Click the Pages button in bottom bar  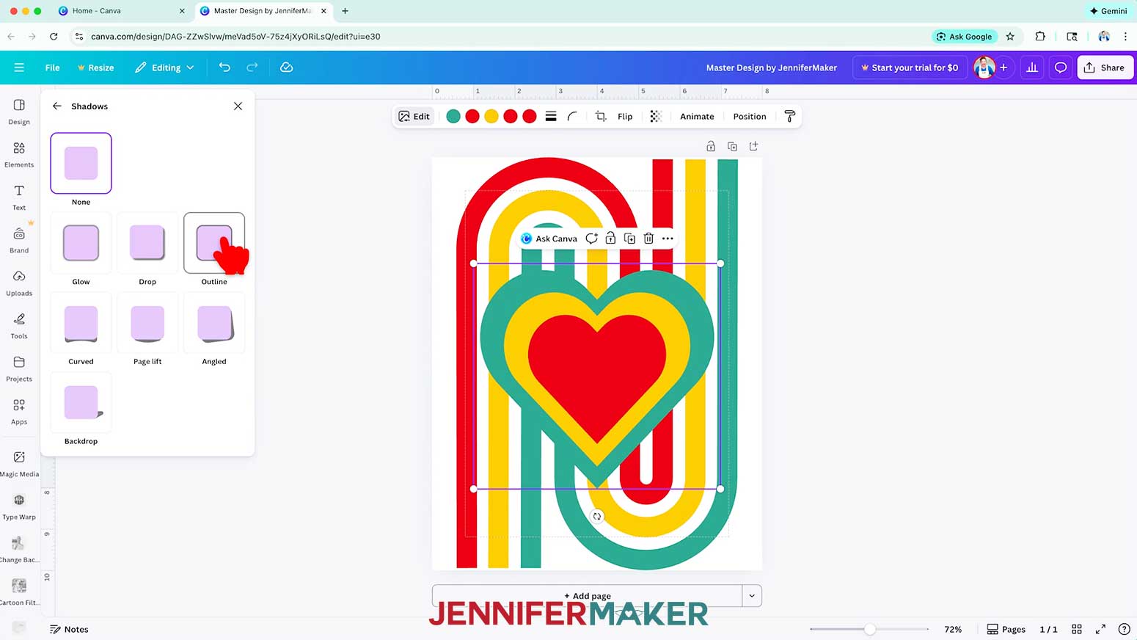[1006, 629]
